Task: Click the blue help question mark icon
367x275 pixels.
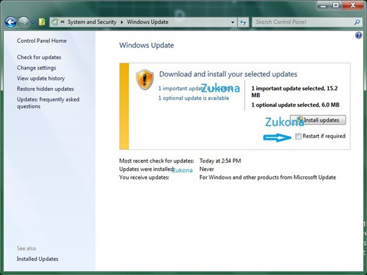Action: (x=358, y=35)
